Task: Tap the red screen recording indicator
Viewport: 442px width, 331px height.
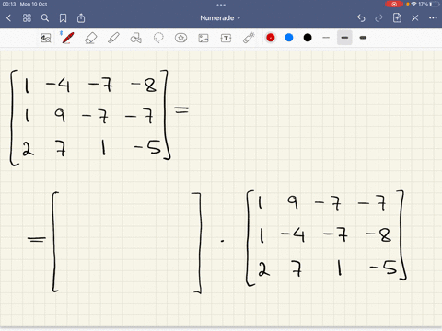Action: click(394, 4)
